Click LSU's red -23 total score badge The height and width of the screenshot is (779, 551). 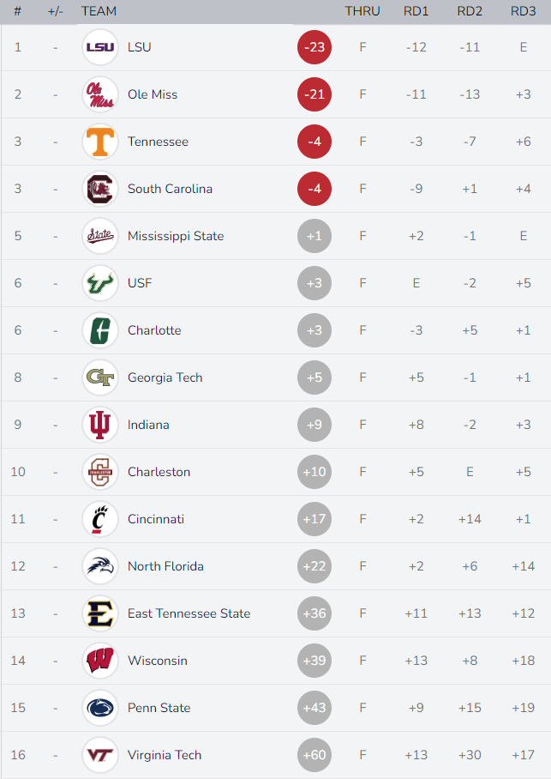coord(314,47)
